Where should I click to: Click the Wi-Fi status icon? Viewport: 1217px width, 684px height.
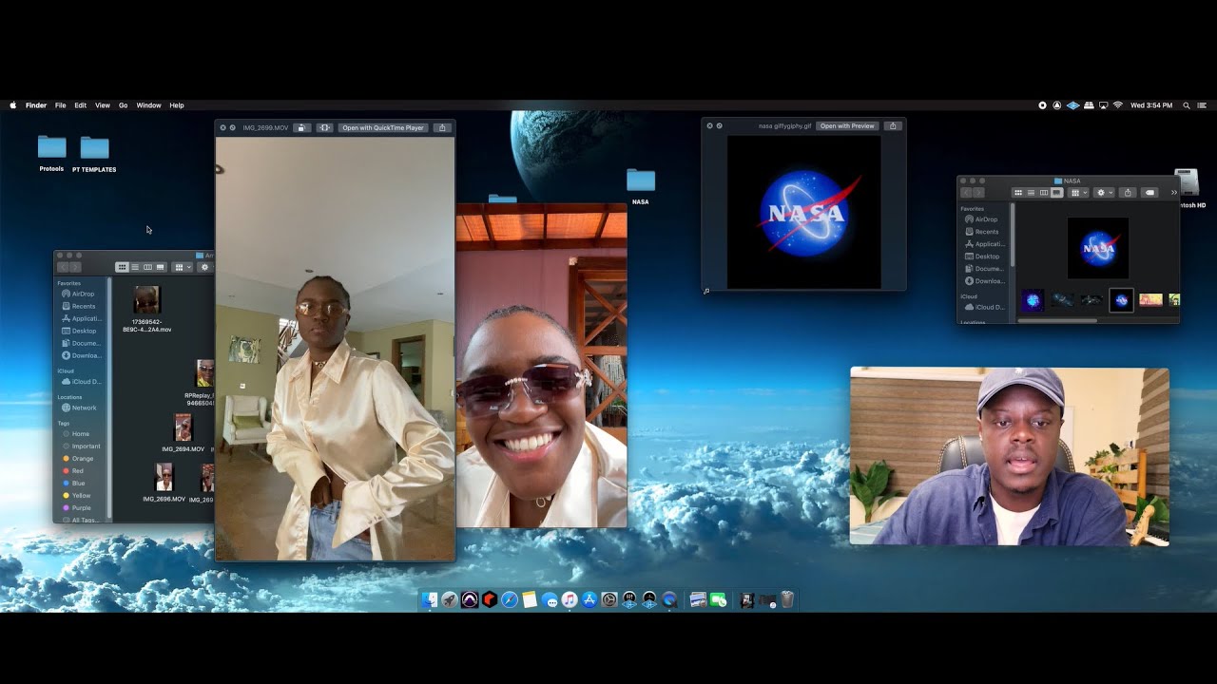[x=1118, y=105]
